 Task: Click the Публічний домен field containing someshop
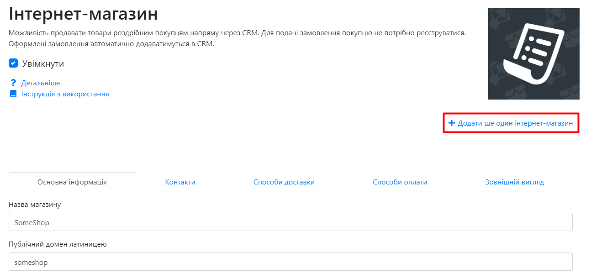point(290,262)
